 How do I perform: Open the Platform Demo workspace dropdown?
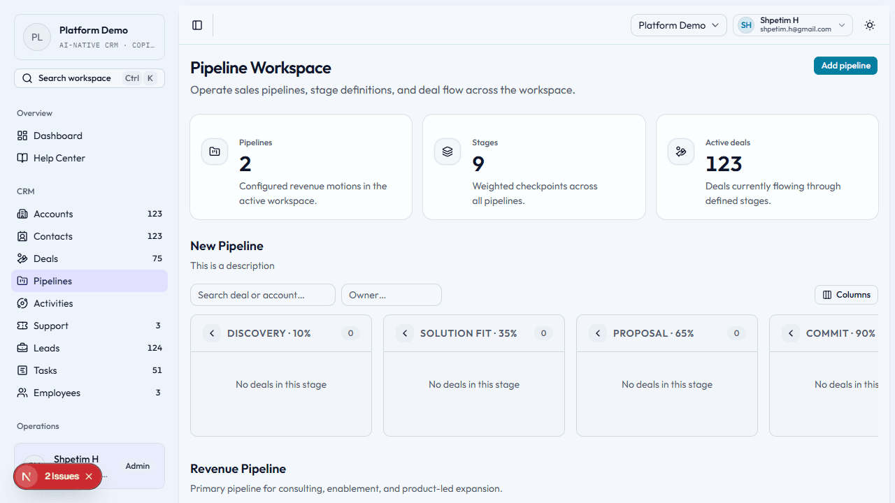click(x=678, y=24)
